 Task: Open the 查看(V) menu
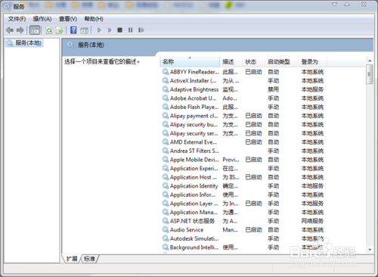(68, 19)
